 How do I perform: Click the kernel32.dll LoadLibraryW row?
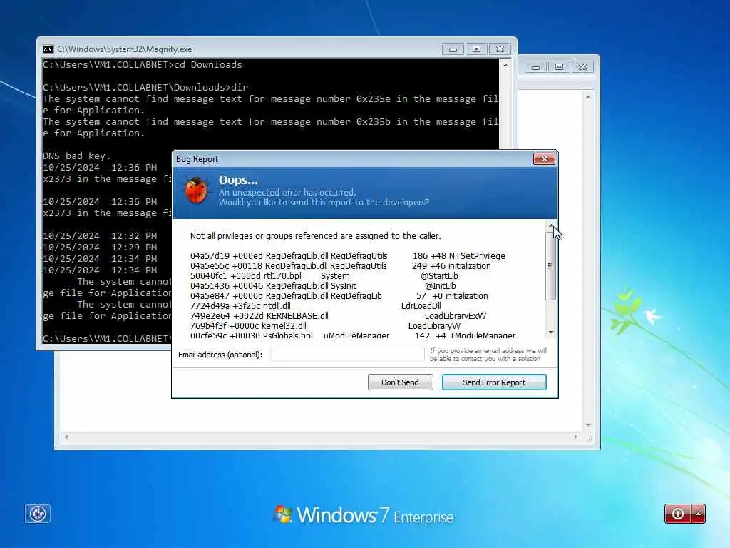click(325, 325)
